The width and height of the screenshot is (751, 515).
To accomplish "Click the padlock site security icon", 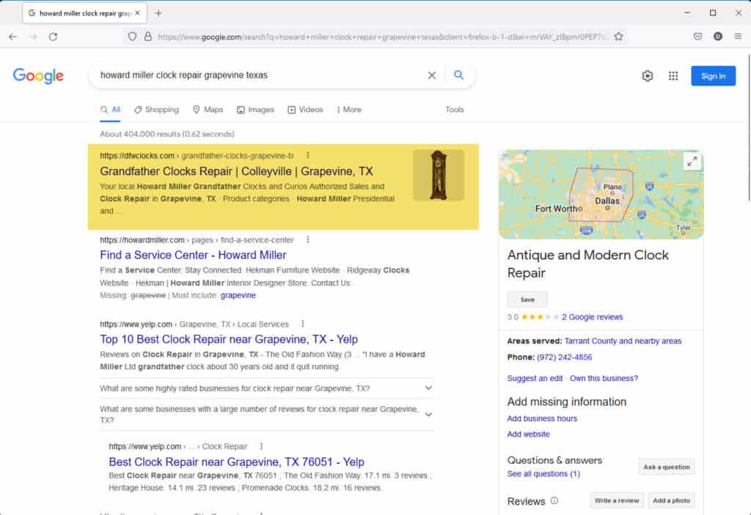I will pos(148,37).
